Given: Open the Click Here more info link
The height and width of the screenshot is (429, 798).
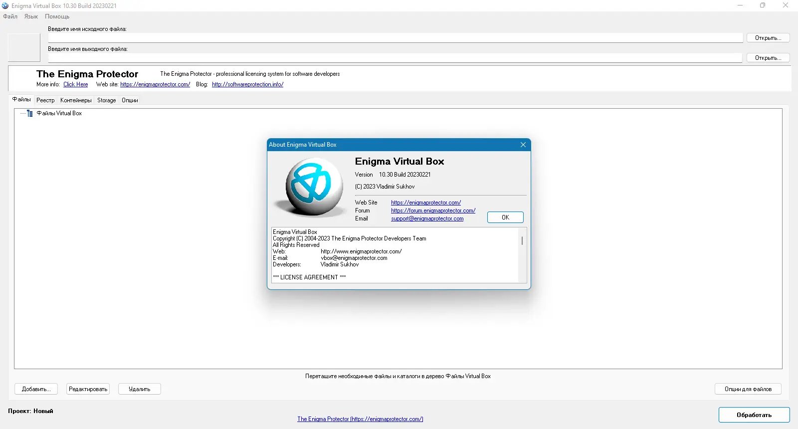Looking at the screenshot, I should pos(76,84).
